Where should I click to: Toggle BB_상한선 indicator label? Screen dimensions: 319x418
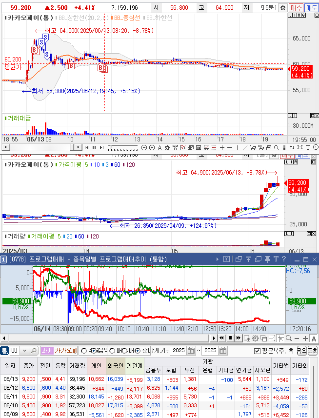82,18
